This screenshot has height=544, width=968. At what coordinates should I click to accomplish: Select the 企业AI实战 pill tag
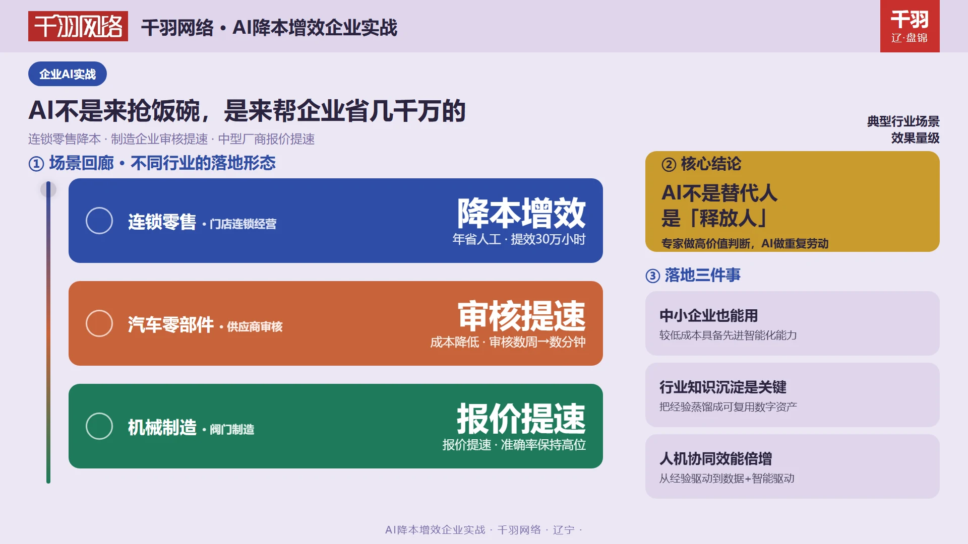pyautogui.click(x=68, y=74)
